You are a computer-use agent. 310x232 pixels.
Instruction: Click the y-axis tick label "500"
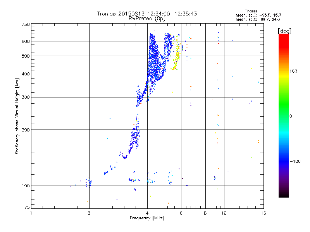click(26, 56)
